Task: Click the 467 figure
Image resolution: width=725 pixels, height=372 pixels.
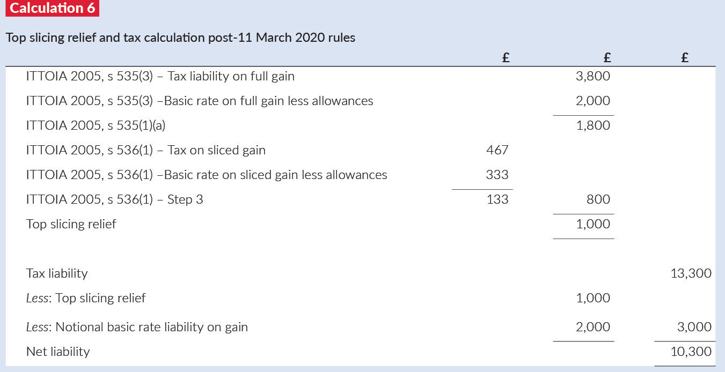Action: [x=497, y=150]
